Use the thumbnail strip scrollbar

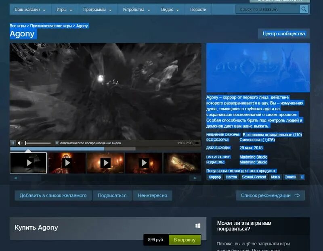pos(105,178)
